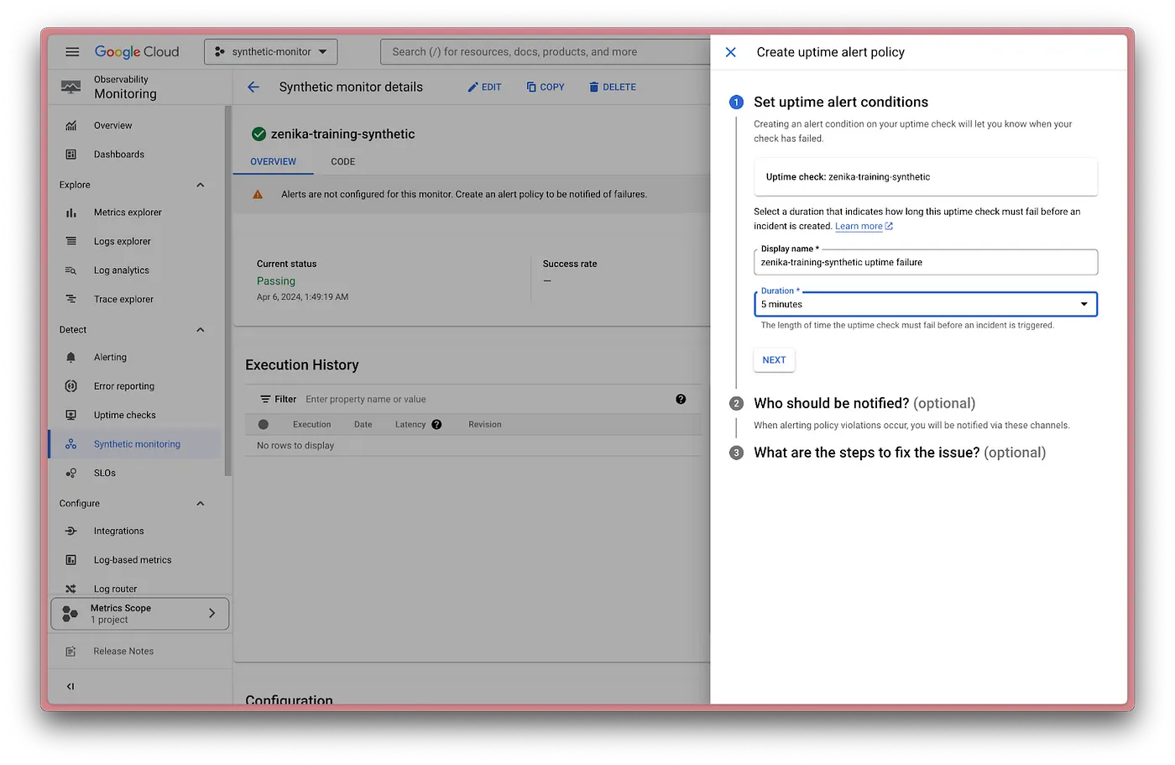Open Alerting from the bell icon
Image resolution: width=1175 pixels, height=765 pixels.
(x=71, y=358)
